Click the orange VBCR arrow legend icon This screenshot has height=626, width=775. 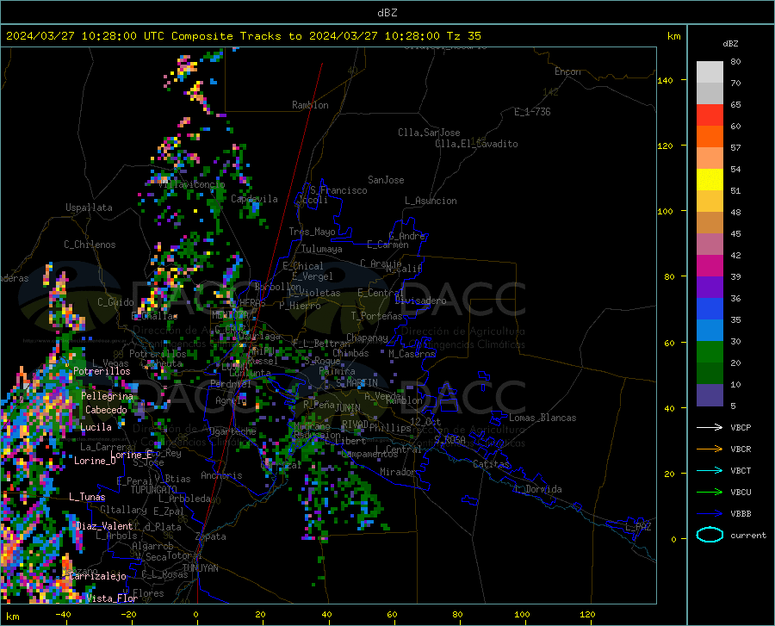[710, 449]
